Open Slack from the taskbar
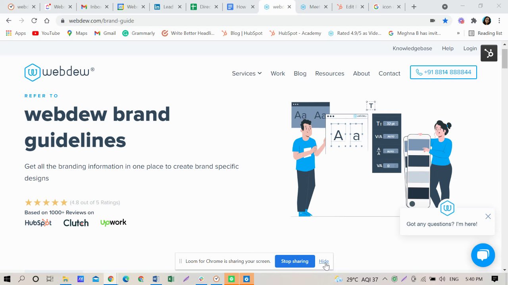 click(x=201, y=279)
